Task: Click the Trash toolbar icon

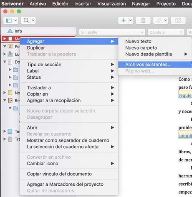Action: 143,20
